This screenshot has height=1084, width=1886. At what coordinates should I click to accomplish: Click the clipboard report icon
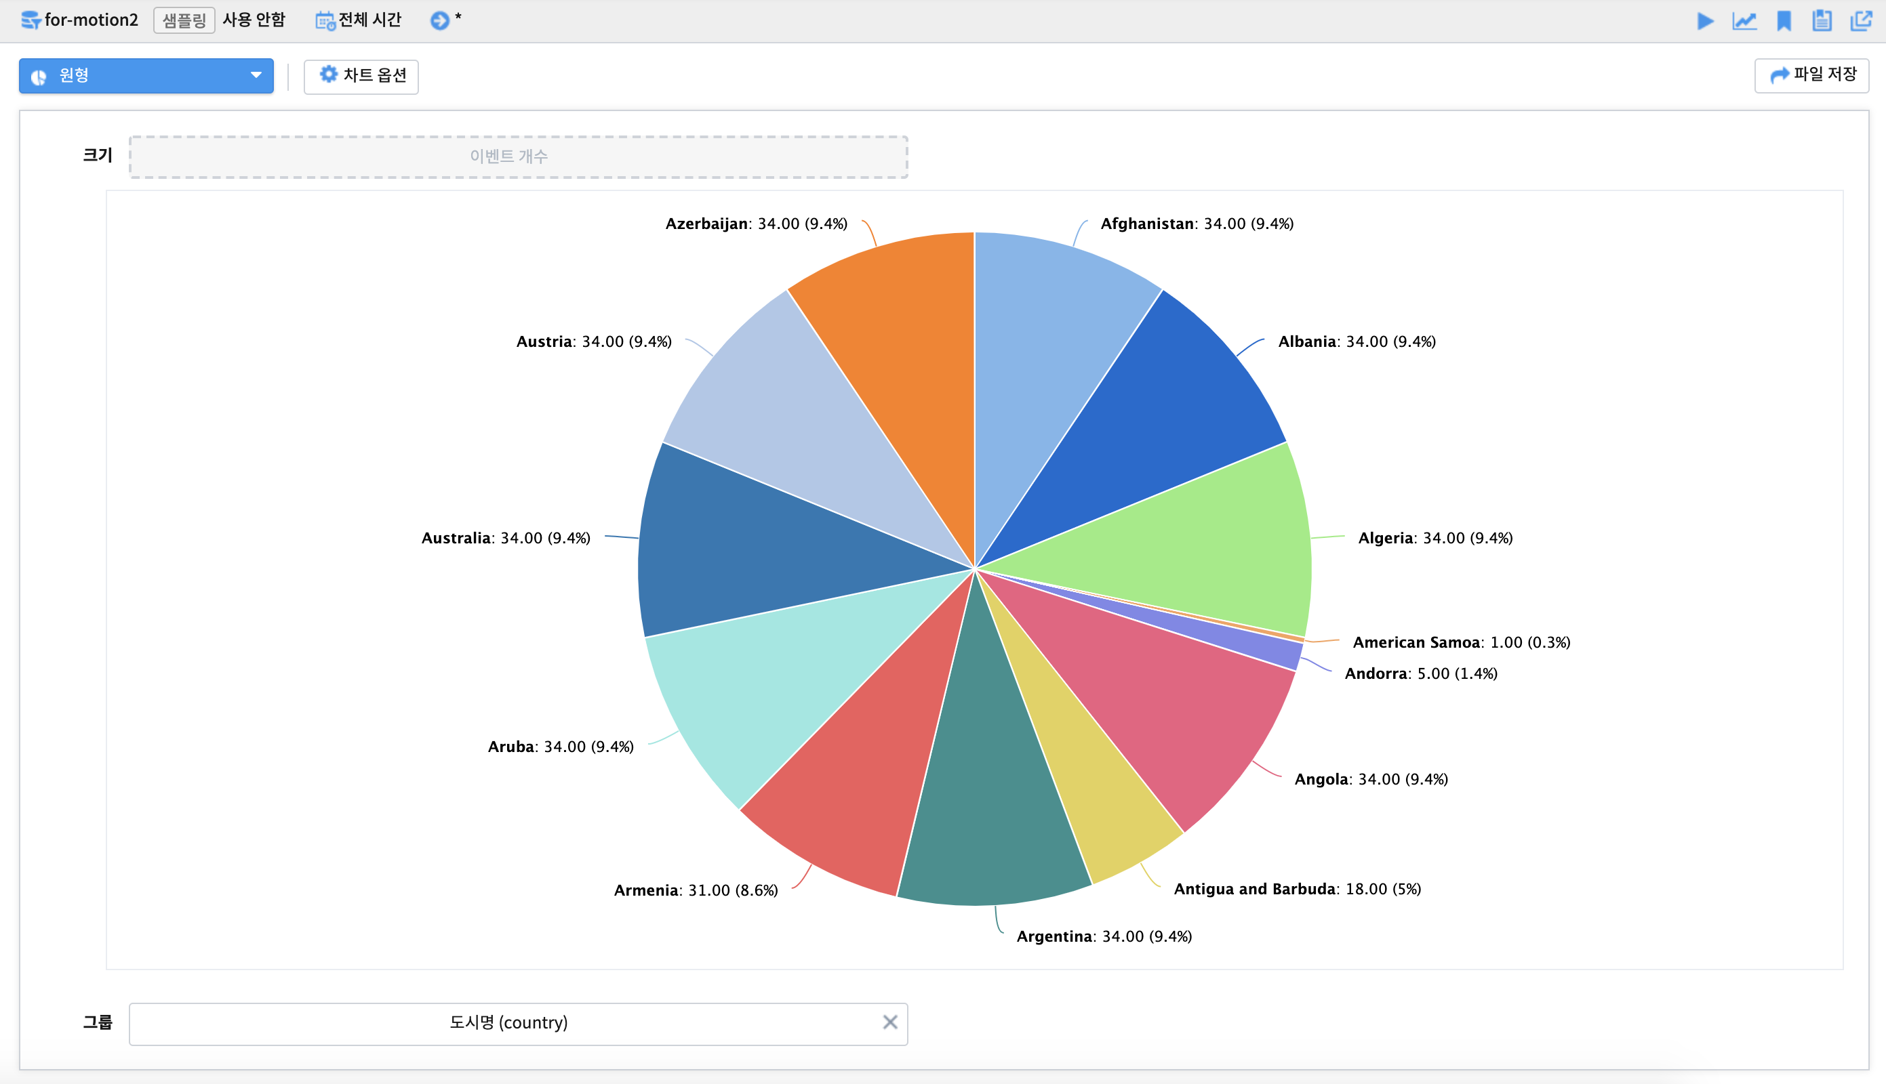tap(1822, 21)
